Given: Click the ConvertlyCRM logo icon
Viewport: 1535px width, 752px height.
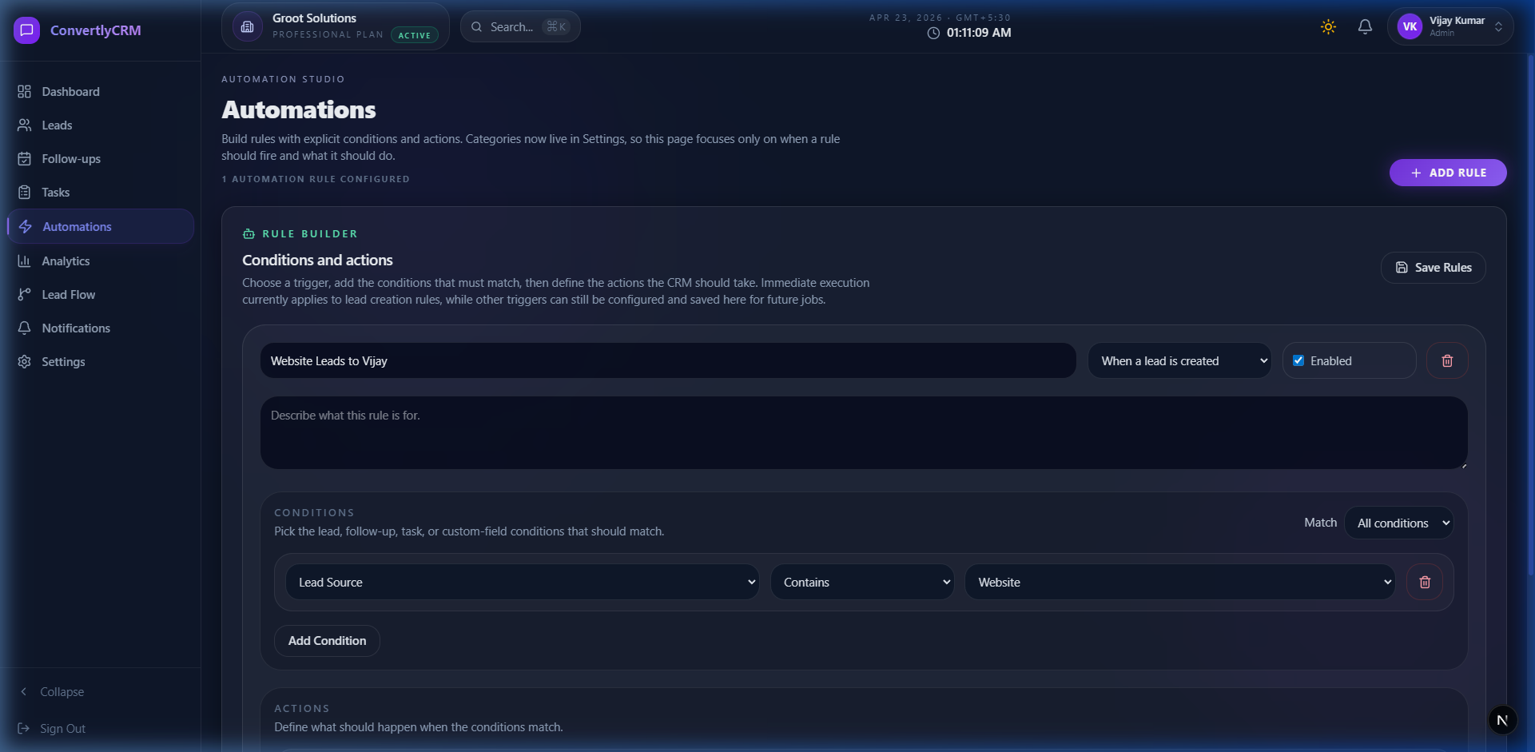Looking at the screenshot, I should click(26, 30).
